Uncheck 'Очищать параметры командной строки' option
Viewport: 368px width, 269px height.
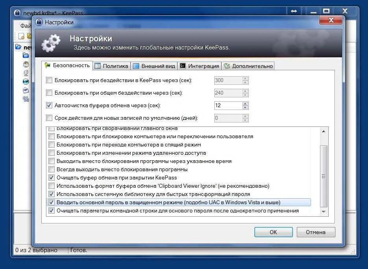pos(52,210)
